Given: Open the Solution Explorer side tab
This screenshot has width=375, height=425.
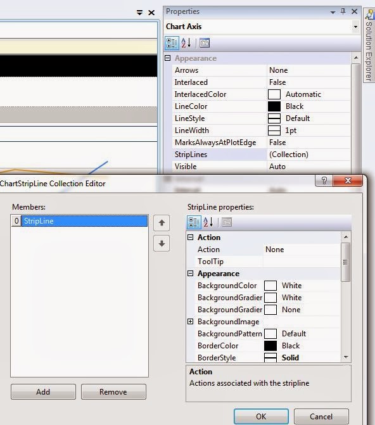Looking at the screenshot, I should (369, 46).
